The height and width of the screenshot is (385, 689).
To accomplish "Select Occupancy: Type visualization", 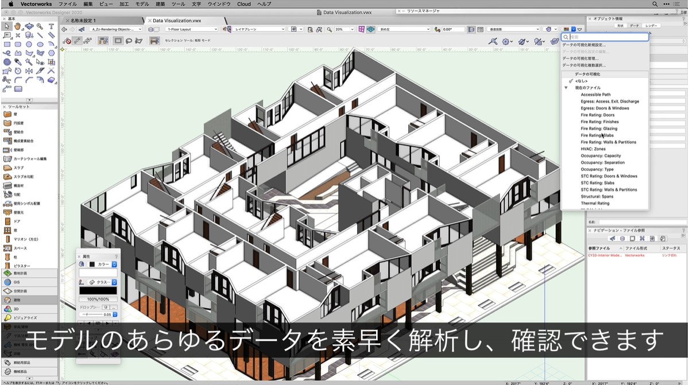I will [x=597, y=169].
